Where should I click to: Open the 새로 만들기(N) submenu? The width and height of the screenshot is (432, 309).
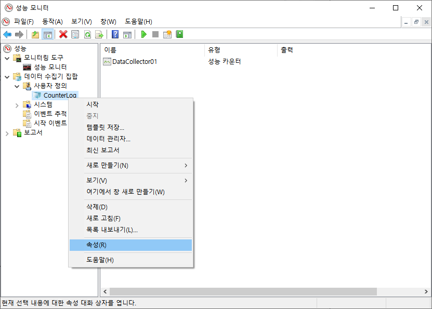(130, 165)
